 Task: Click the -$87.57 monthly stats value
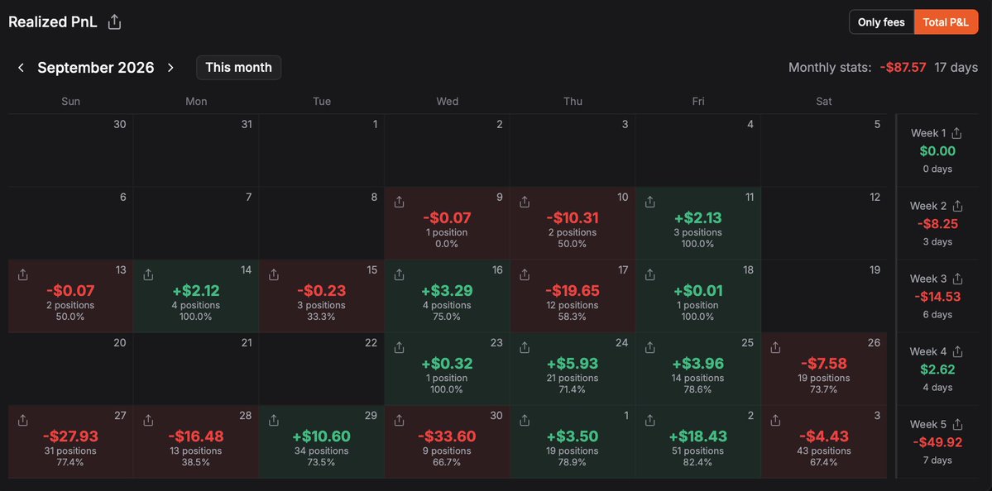click(903, 68)
